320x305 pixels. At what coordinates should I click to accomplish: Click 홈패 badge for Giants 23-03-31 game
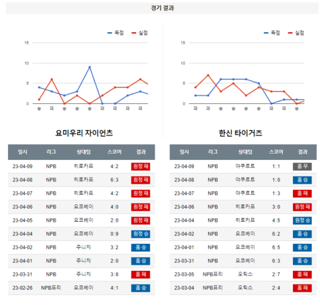pyautogui.click(x=141, y=275)
